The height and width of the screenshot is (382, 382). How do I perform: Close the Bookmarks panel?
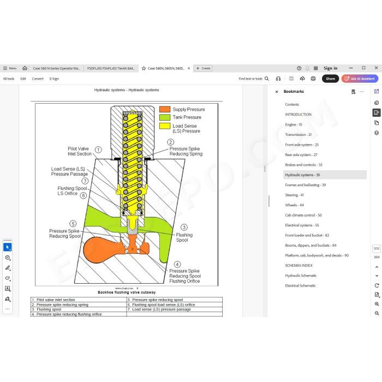tap(277, 92)
